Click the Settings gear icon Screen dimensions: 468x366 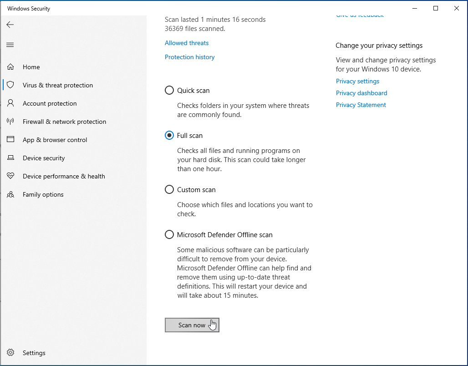10,353
